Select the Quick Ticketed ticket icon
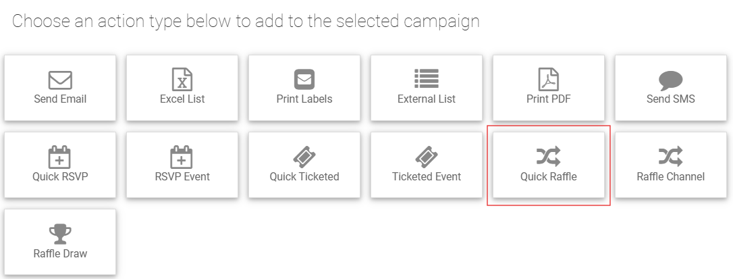This screenshot has height=279, width=733. point(304,157)
